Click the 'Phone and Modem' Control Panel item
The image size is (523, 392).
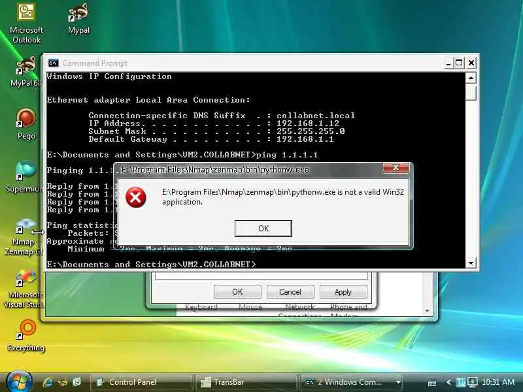(348, 311)
